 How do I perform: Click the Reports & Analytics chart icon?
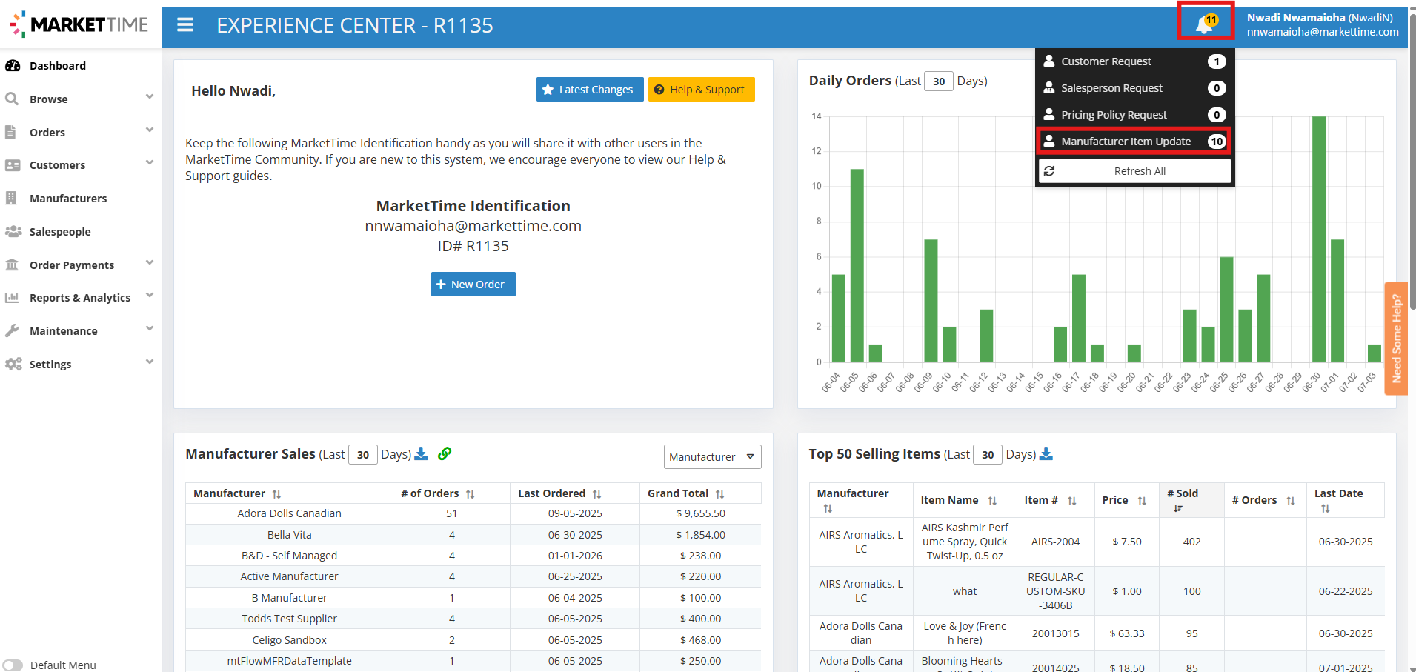point(12,297)
